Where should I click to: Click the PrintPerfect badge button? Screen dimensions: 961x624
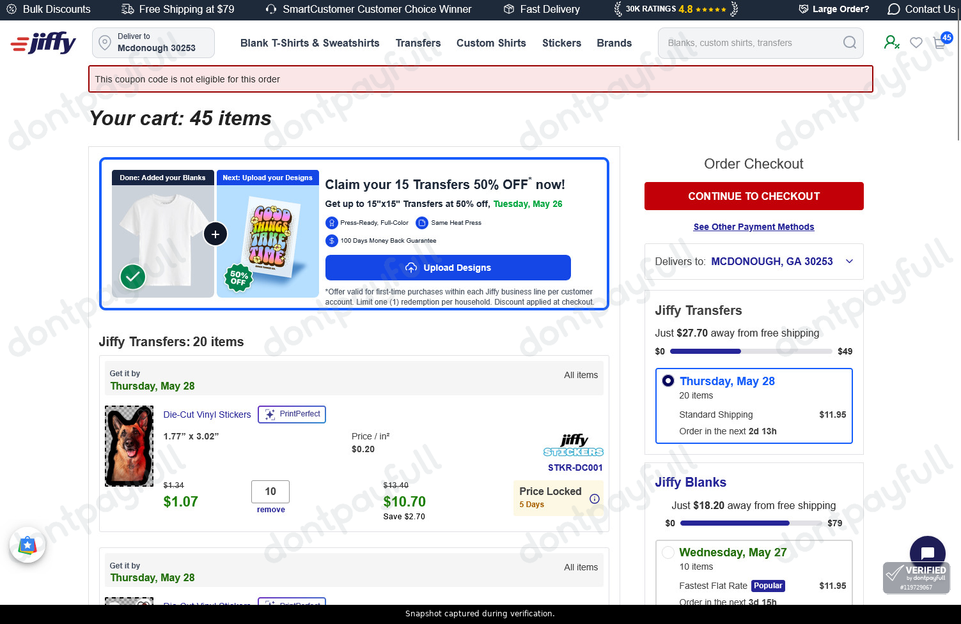(292, 415)
